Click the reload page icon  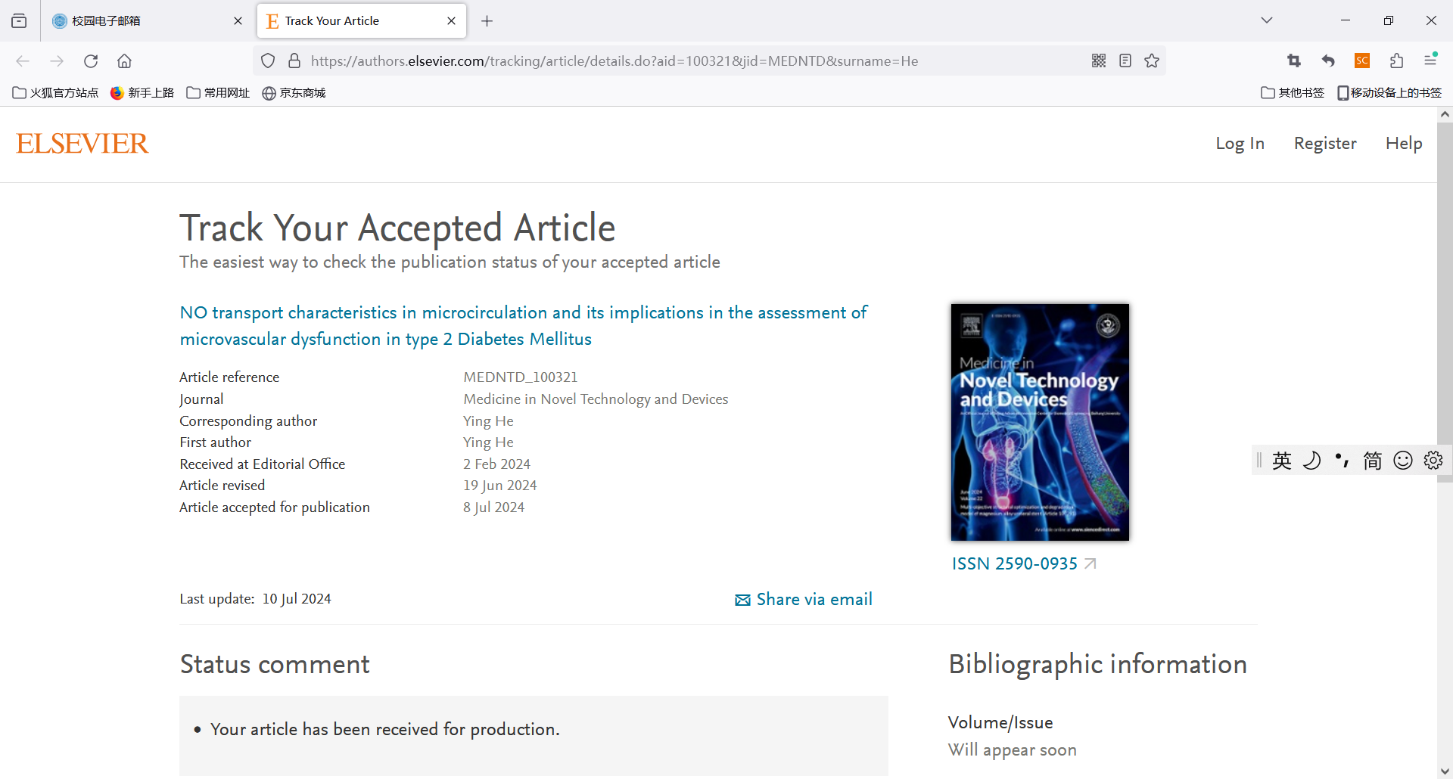91,61
